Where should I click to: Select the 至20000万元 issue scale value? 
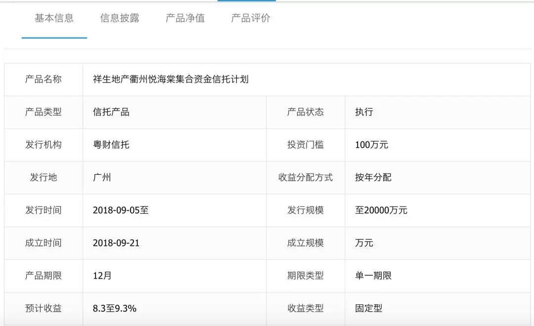tap(381, 210)
